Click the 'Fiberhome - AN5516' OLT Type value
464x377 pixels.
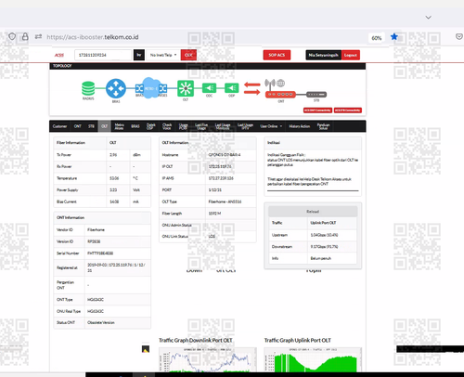pyautogui.click(x=225, y=201)
